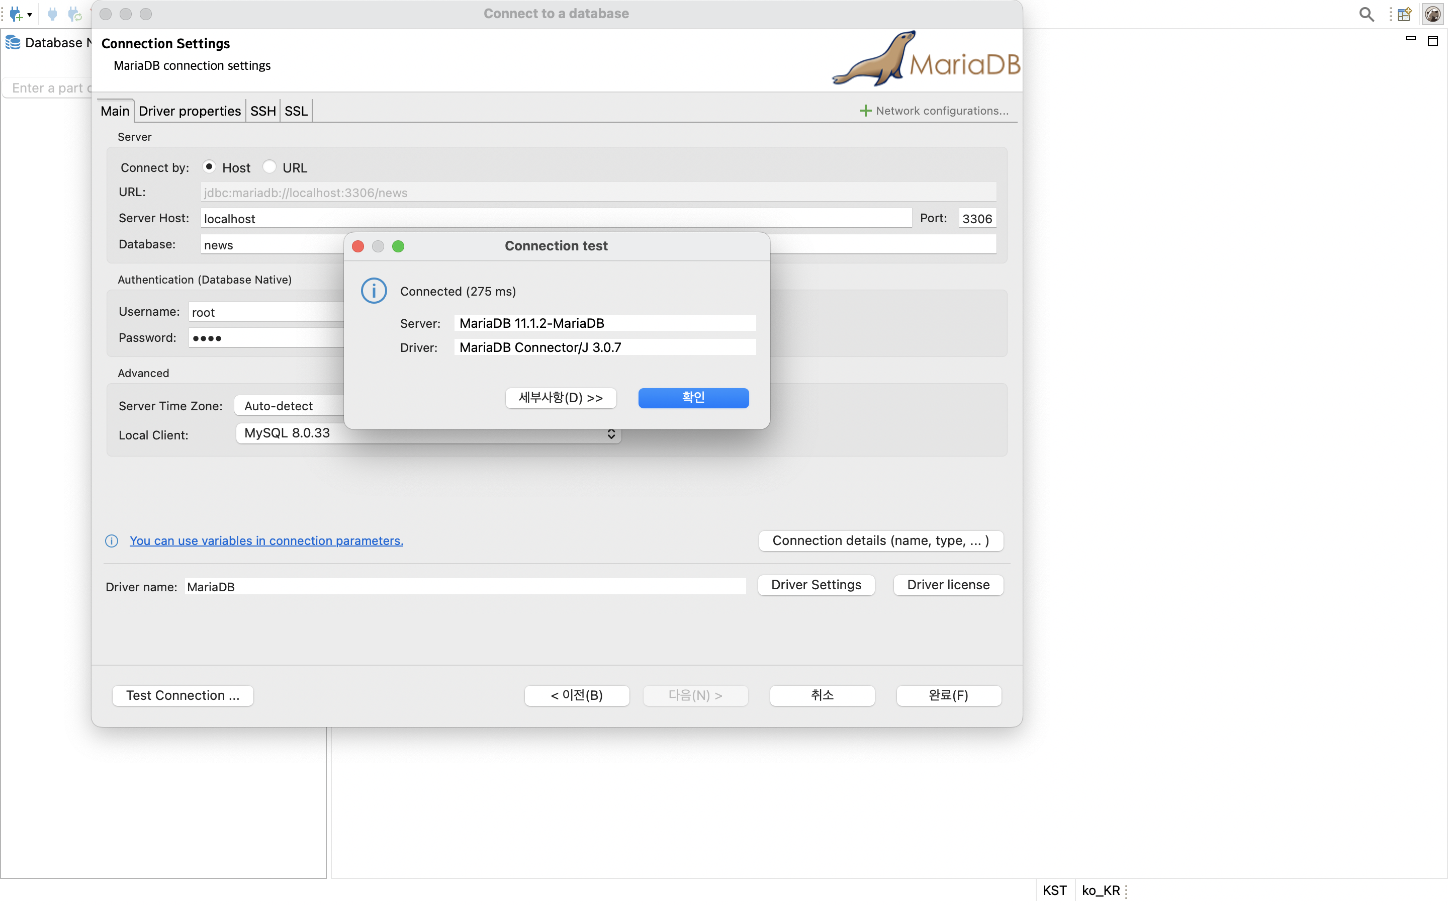Click the info icon in the Connection test dialog
The width and height of the screenshot is (1448, 905).
[374, 290]
